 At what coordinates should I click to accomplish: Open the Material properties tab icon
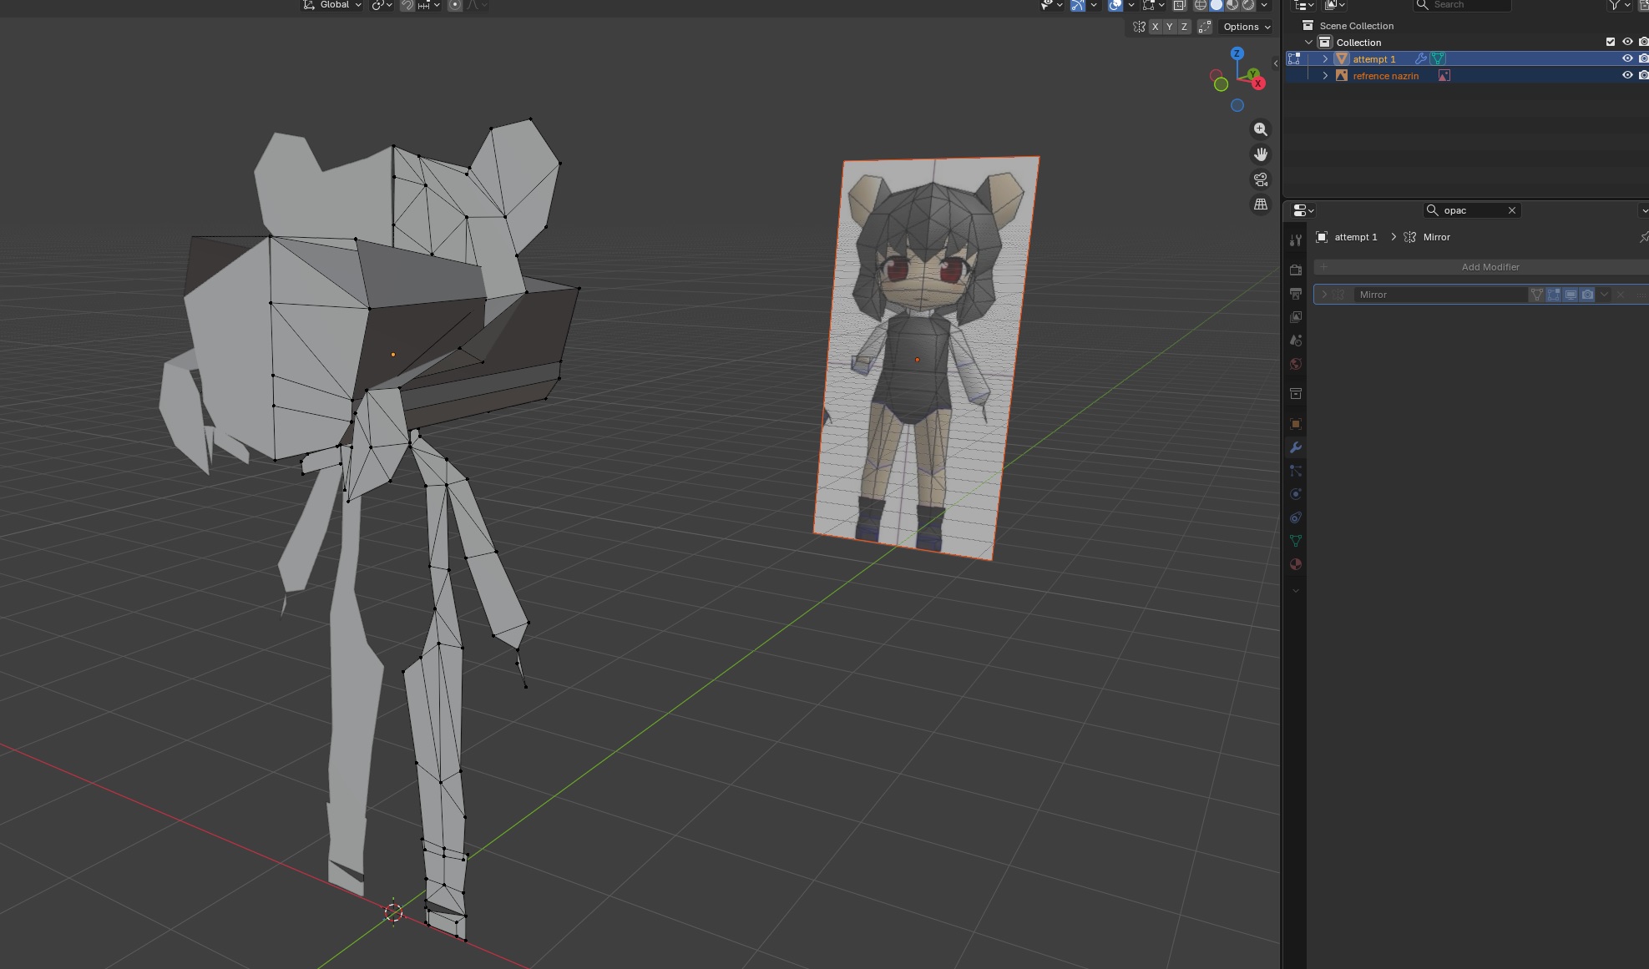tap(1296, 564)
